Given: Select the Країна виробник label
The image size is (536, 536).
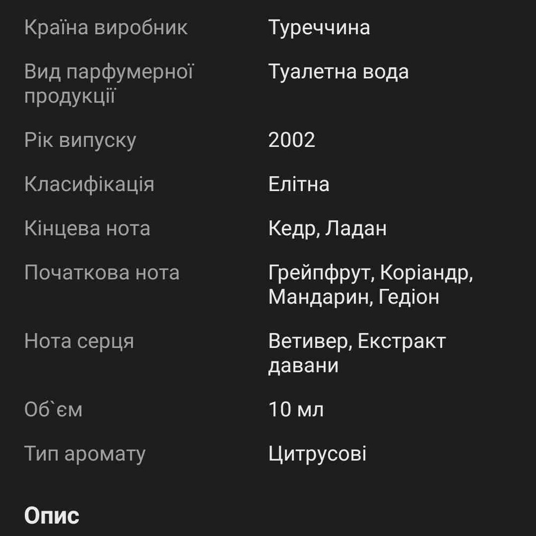Looking at the screenshot, I should click(x=106, y=27).
